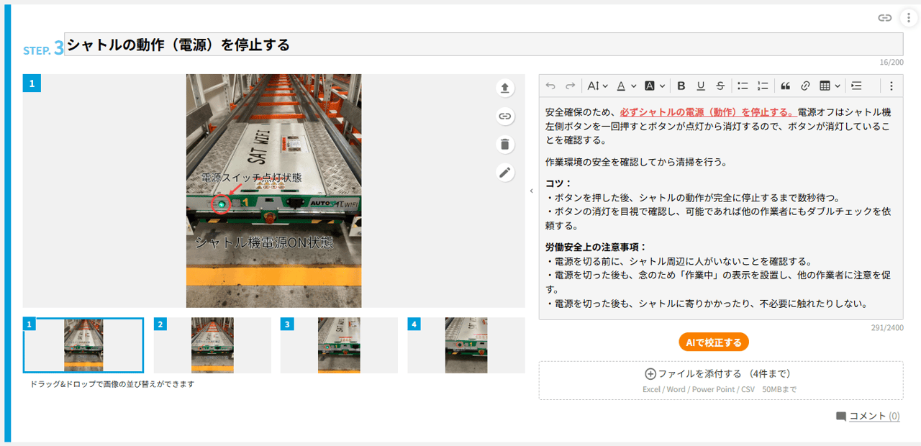
Task: Insert hyperlink from editor toolbar
Action: click(805, 86)
